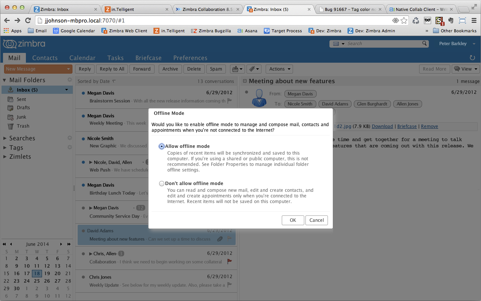
Task: Select Don't allow offline mode option
Action: (162, 184)
